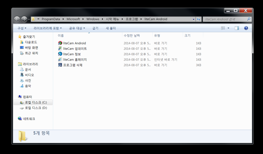Screen dimensions: 263x154
Task: Sort by 크기 column header
Action: pyautogui.click(x=187, y=36)
